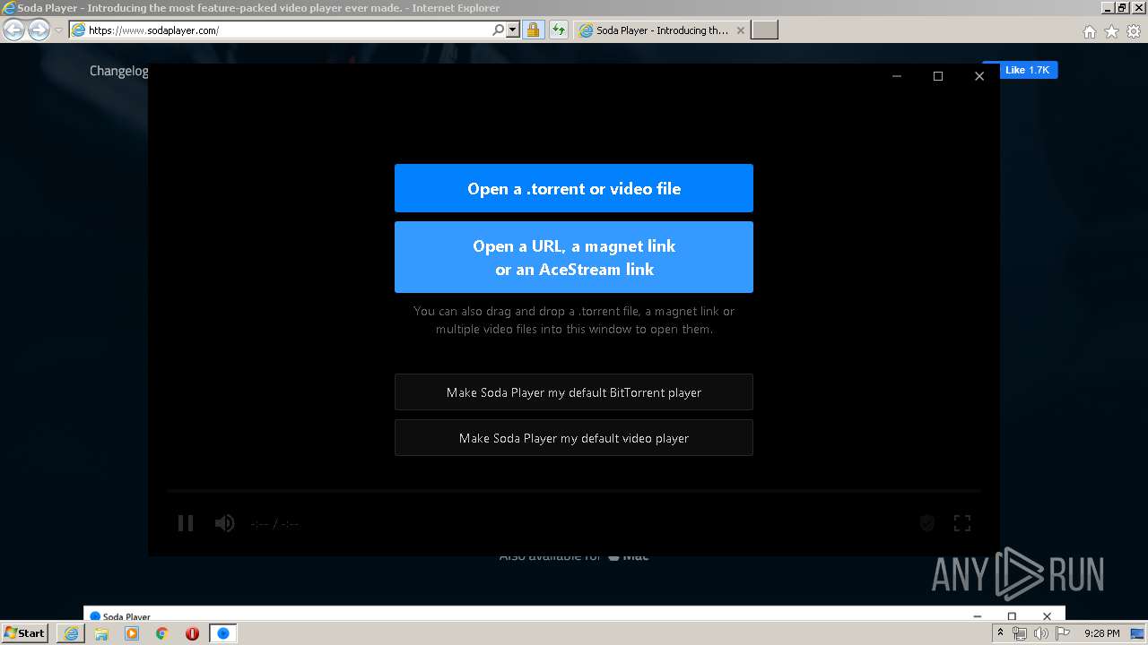Launch media player from taskbar

[132, 633]
